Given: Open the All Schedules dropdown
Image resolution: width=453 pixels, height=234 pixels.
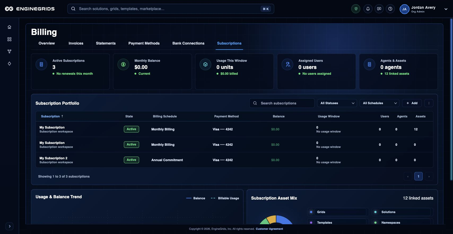Looking at the screenshot, I should (x=379, y=103).
